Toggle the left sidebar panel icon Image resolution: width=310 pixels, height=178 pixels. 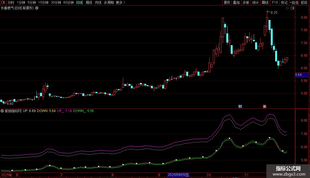coord(3,2)
